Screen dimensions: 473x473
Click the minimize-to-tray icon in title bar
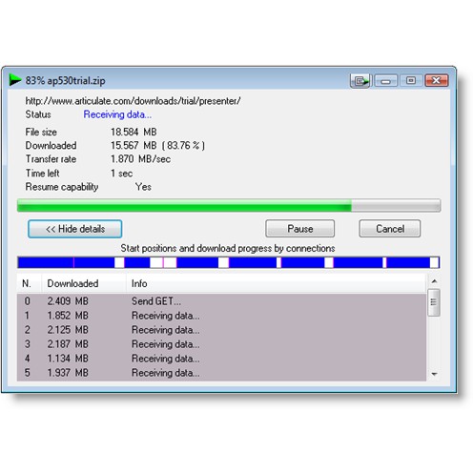point(360,81)
